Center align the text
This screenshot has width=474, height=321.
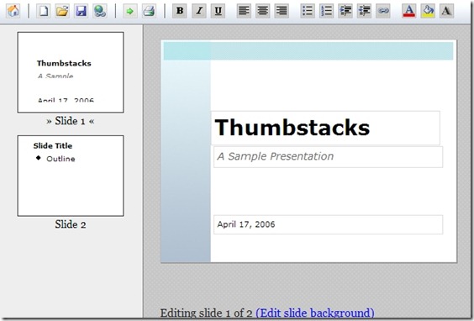(263, 11)
